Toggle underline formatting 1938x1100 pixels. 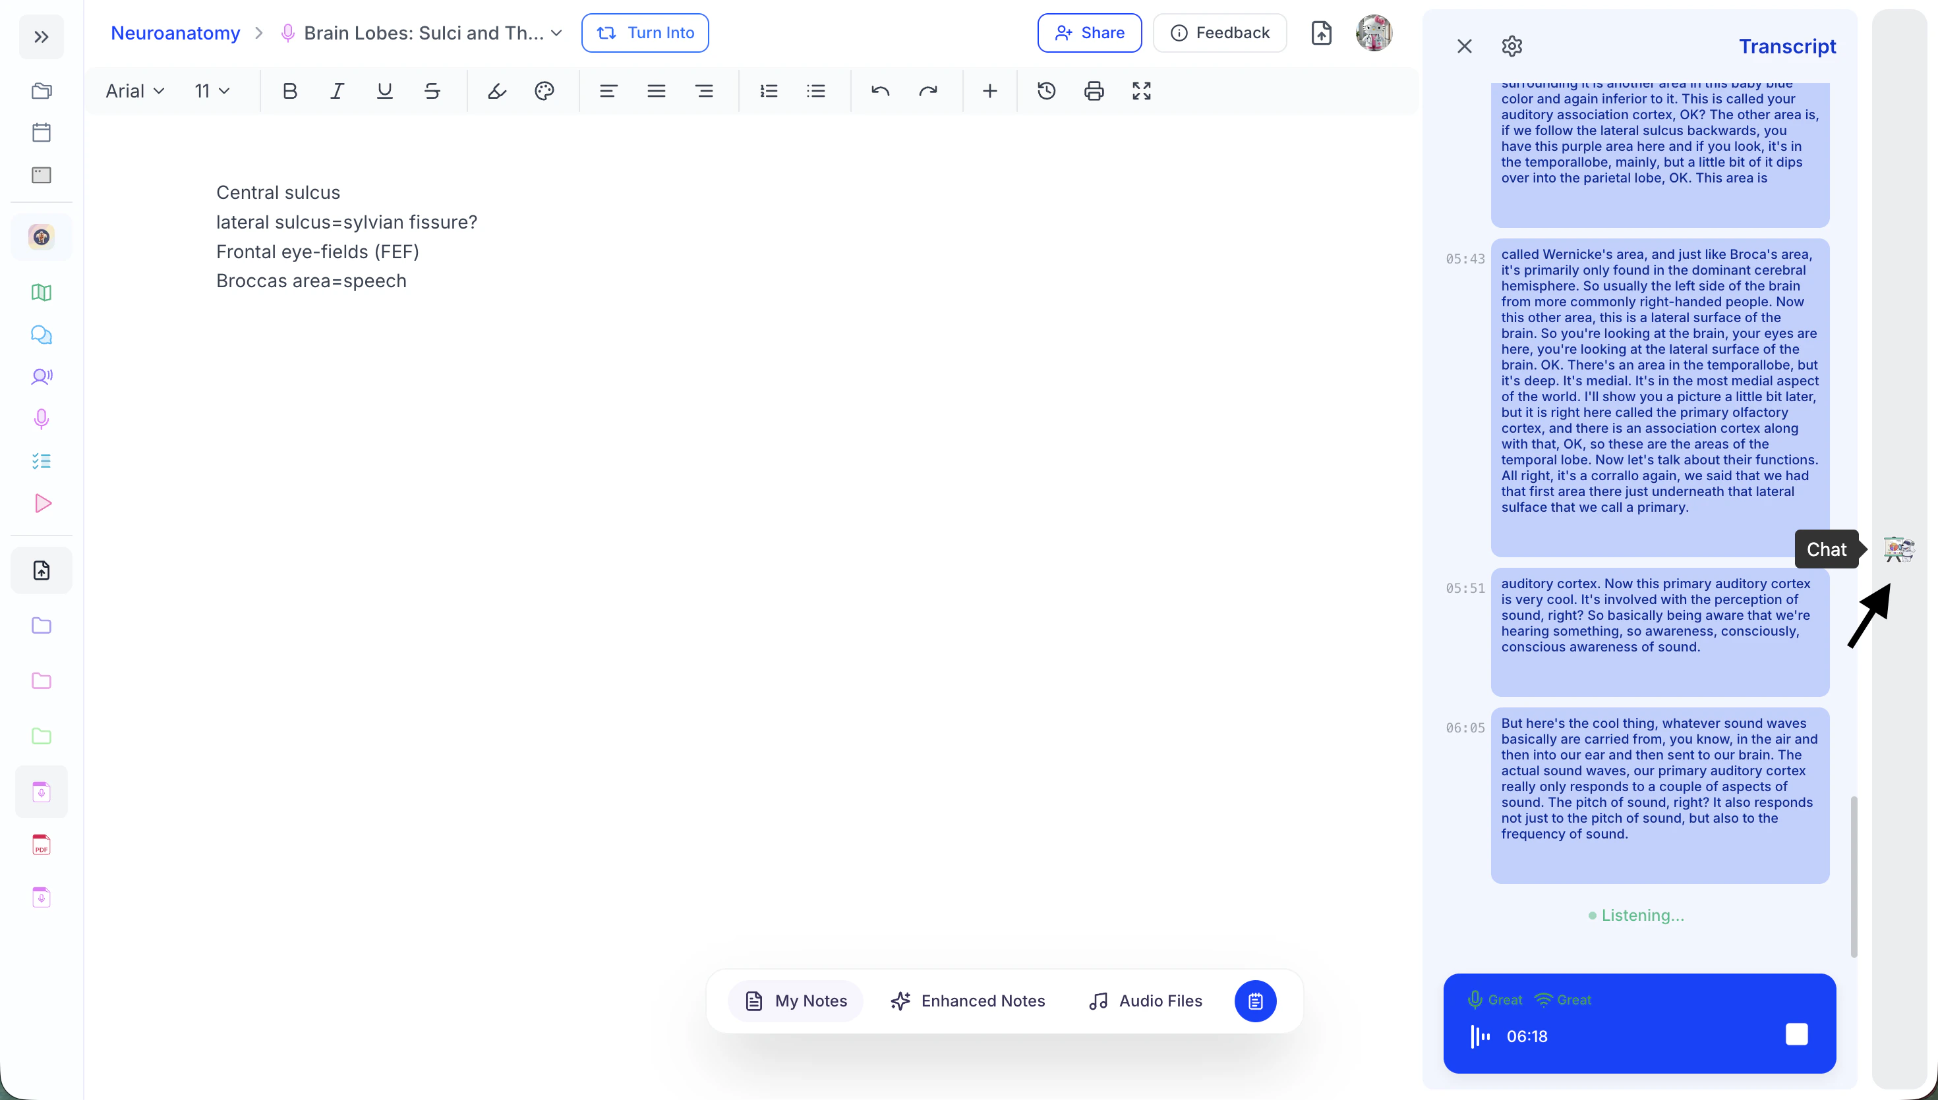pos(385,92)
